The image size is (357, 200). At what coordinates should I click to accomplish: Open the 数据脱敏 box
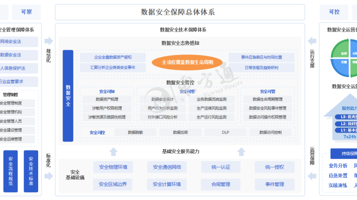pyautogui.click(x=135, y=132)
